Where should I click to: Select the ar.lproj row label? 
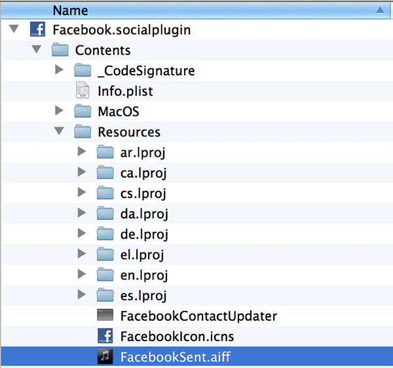pos(143,153)
